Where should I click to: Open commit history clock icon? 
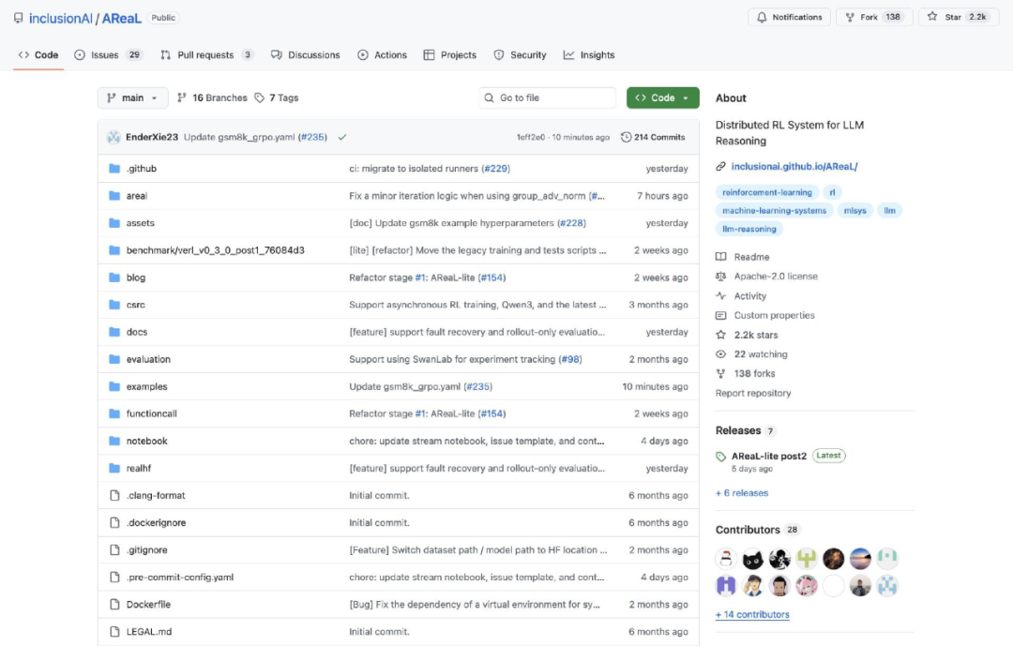coord(626,137)
